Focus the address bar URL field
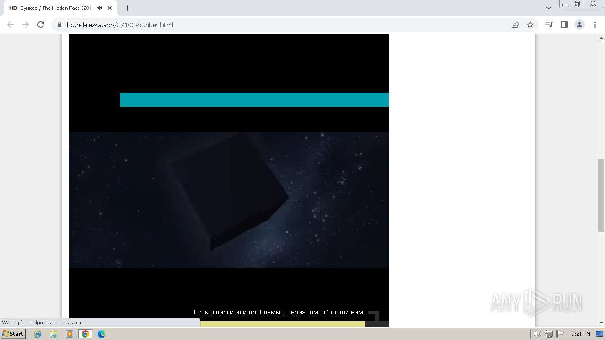This screenshot has height=340, width=605. pyautogui.click(x=284, y=25)
